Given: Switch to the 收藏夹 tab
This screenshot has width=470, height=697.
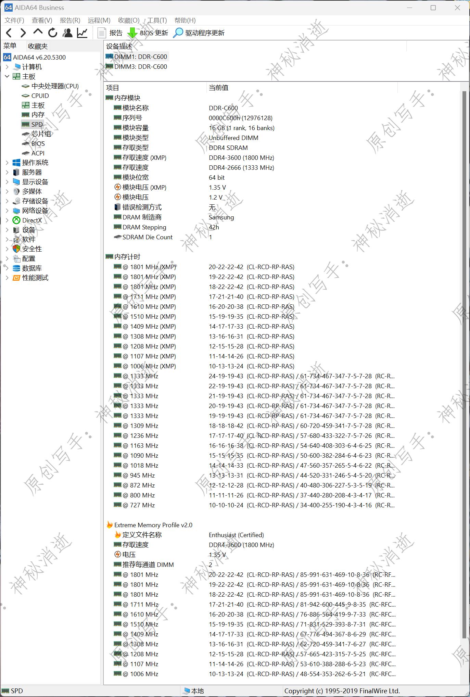Looking at the screenshot, I should [38, 46].
